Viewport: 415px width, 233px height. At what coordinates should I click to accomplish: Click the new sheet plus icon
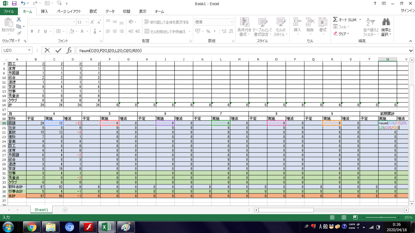pyautogui.click(x=65, y=210)
